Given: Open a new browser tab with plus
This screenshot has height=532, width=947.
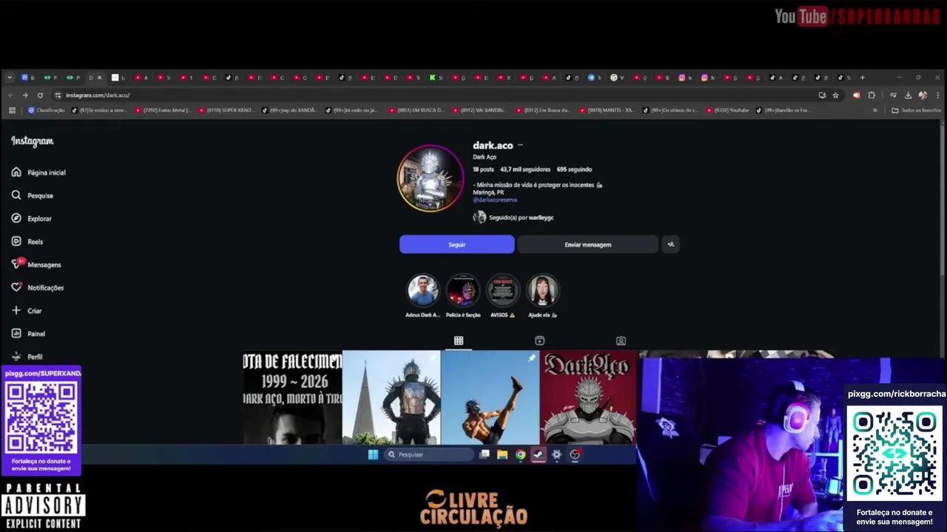Looking at the screenshot, I should click(x=862, y=78).
